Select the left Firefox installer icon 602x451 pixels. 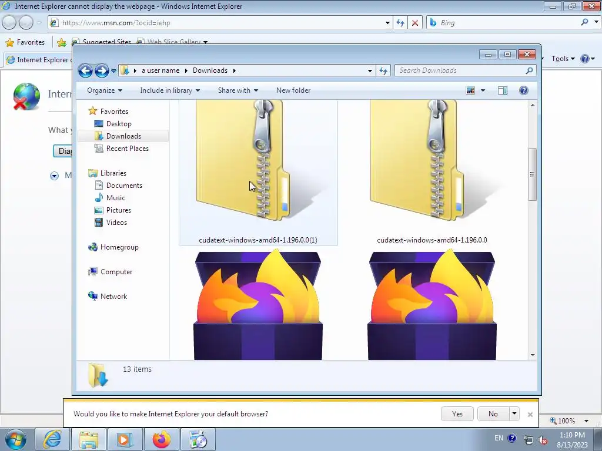(x=258, y=305)
